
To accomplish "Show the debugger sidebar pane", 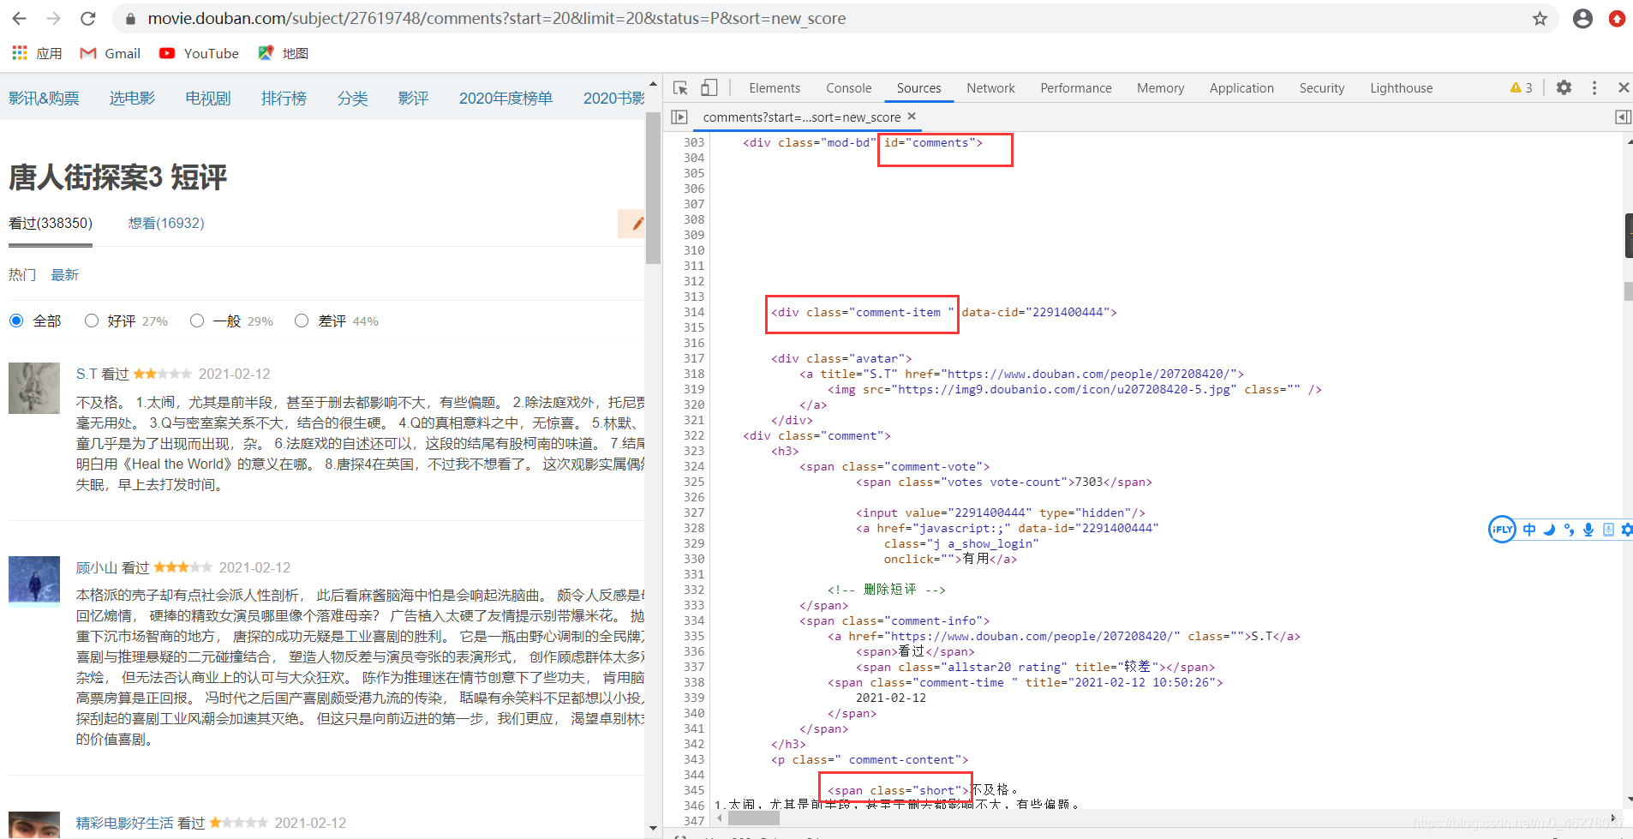I will click(x=1623, y=117).
